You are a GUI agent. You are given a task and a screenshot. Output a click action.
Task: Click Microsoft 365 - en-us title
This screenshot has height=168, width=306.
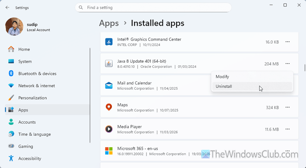click(x=138, y=148)
